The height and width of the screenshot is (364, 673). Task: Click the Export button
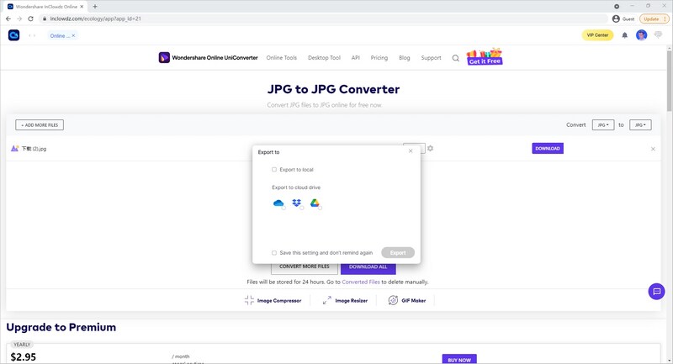pyautogui.click(x=398, y=252)
